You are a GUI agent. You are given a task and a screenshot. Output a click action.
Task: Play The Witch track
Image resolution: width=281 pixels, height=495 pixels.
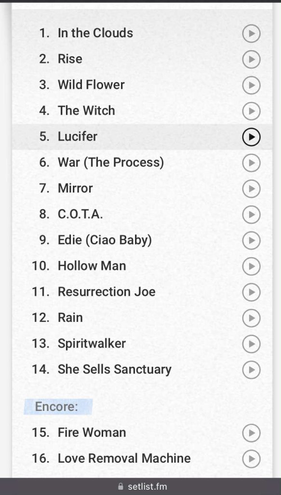[251, 111]
